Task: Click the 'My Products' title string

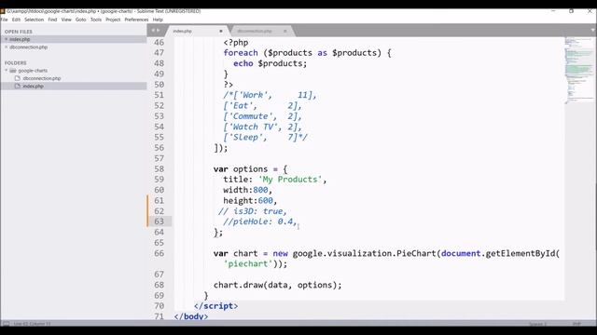Action: (290, 180)
